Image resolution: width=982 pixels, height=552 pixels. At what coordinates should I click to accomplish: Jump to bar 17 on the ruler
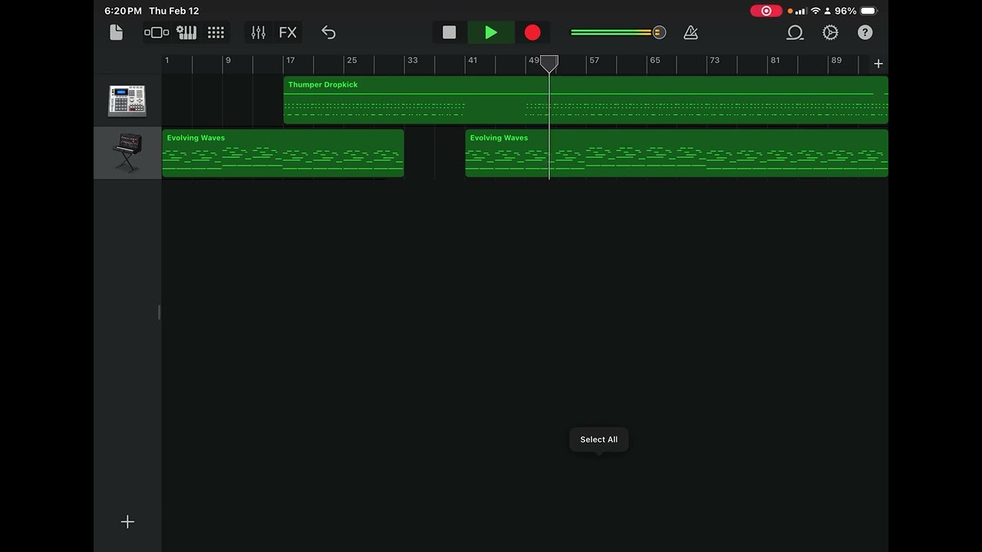point(290,61)
